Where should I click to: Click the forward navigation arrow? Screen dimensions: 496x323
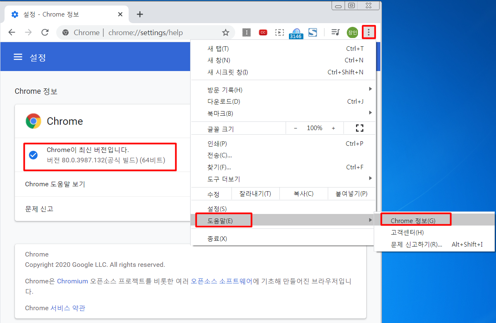(x=28, y=32)
